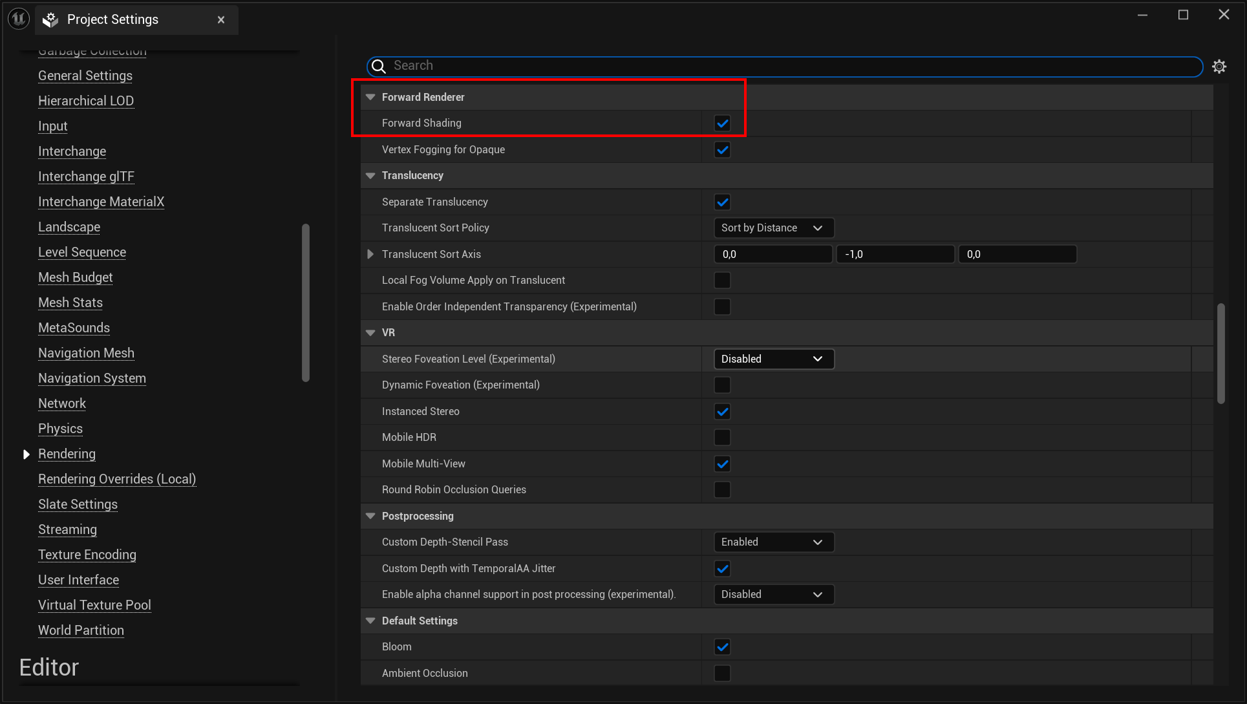Collapse the Forward Renderer section

click(370, 96)
